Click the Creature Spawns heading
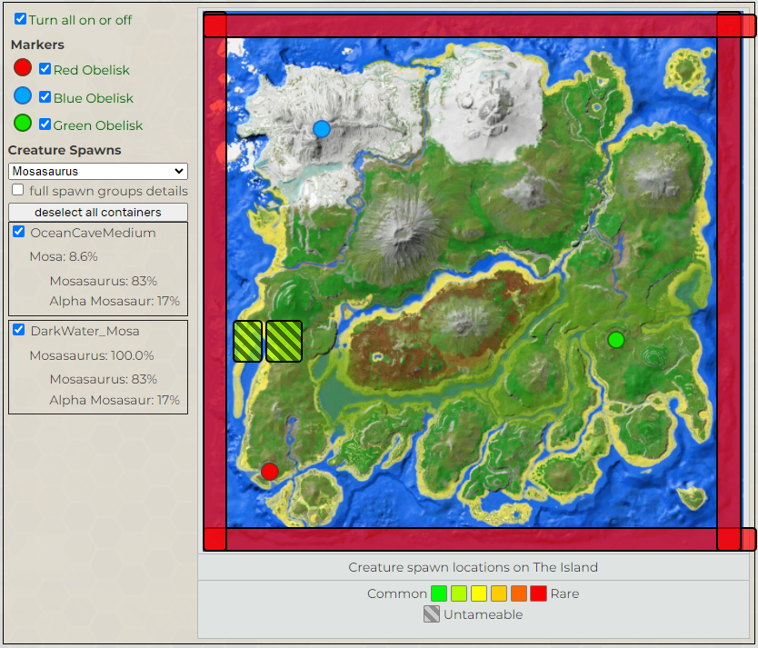 tap(65, 150)
